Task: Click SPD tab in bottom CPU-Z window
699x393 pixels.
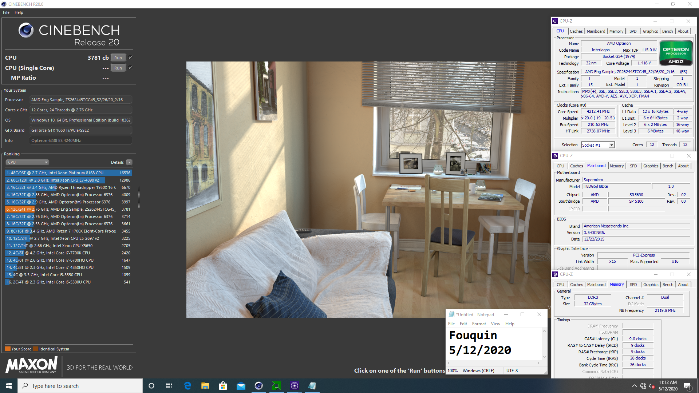Action: point(633,285)
